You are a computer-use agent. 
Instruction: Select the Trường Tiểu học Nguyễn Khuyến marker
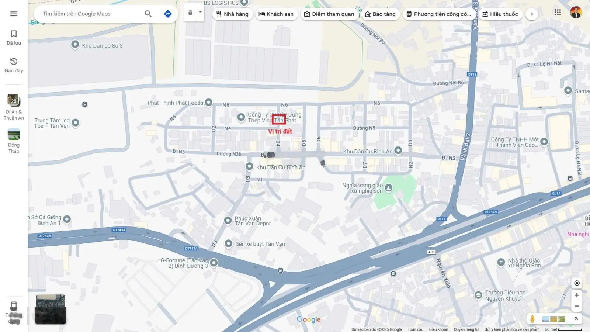pos(478,295)
